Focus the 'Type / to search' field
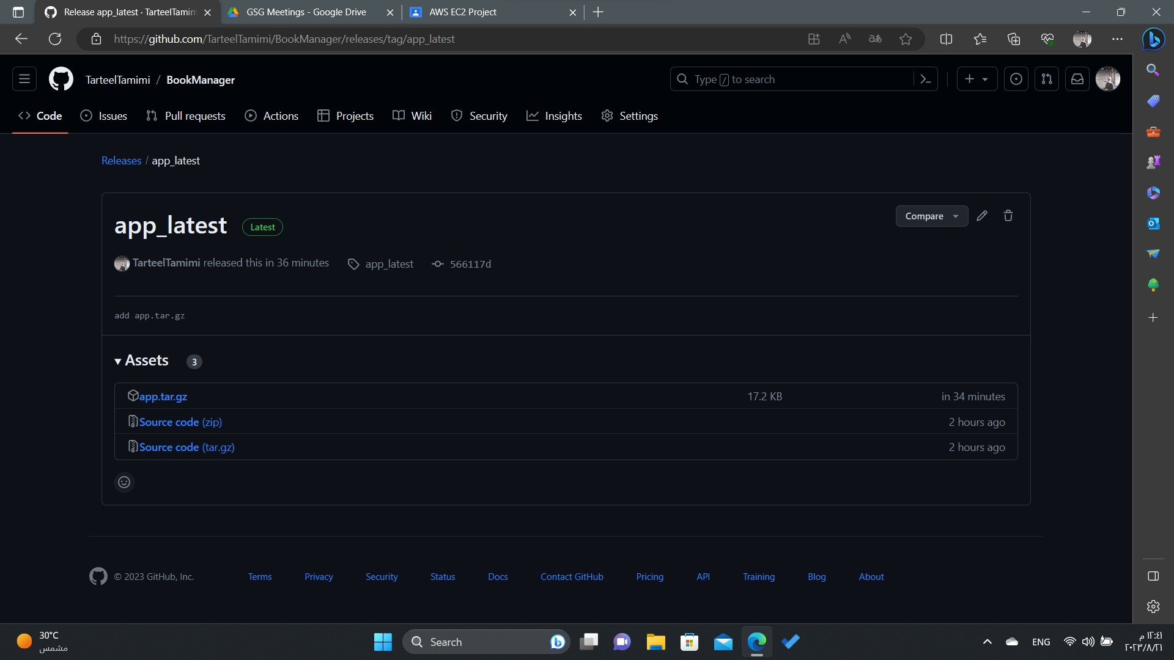The image size is (1174, 660). tap(795, 79)
